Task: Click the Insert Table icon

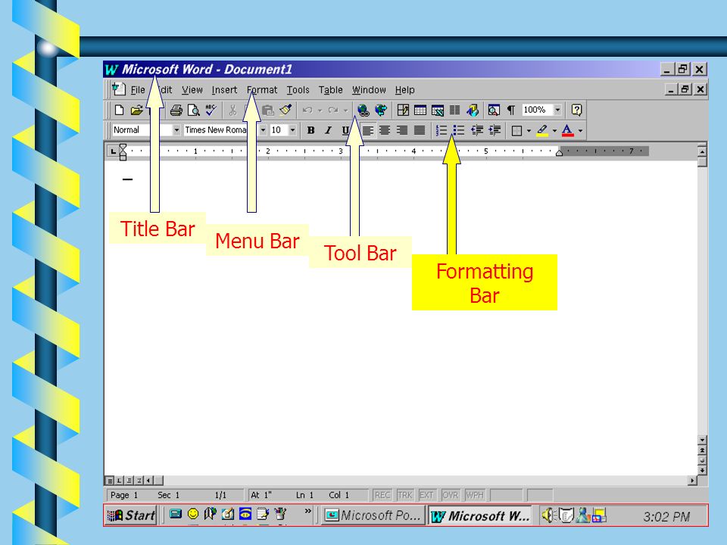Action: tap(420, 110)
